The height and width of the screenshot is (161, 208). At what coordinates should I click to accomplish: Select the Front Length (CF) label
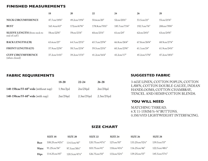[19, 49]
